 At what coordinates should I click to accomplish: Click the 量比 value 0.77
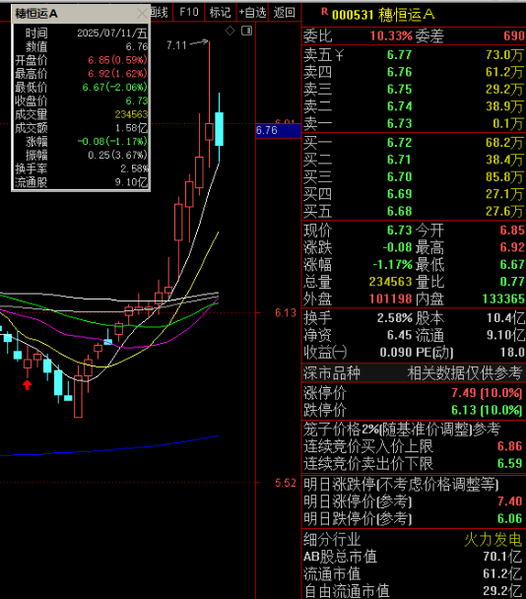coord(512,282)
